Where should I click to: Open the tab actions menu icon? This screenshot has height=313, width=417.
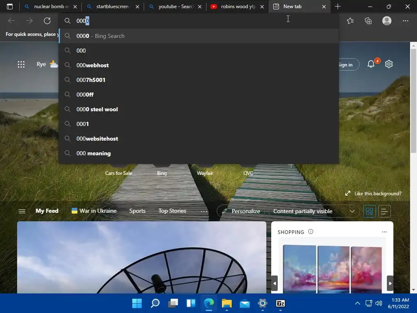[x=10, y=7]
